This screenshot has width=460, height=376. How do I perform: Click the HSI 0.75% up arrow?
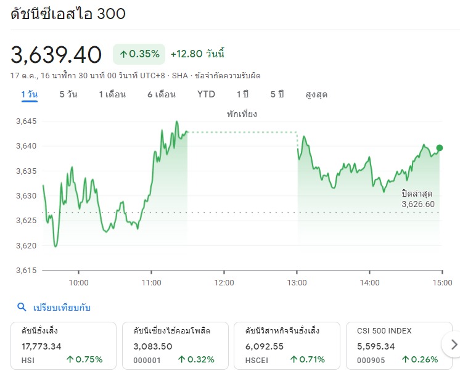pos(70,359)
